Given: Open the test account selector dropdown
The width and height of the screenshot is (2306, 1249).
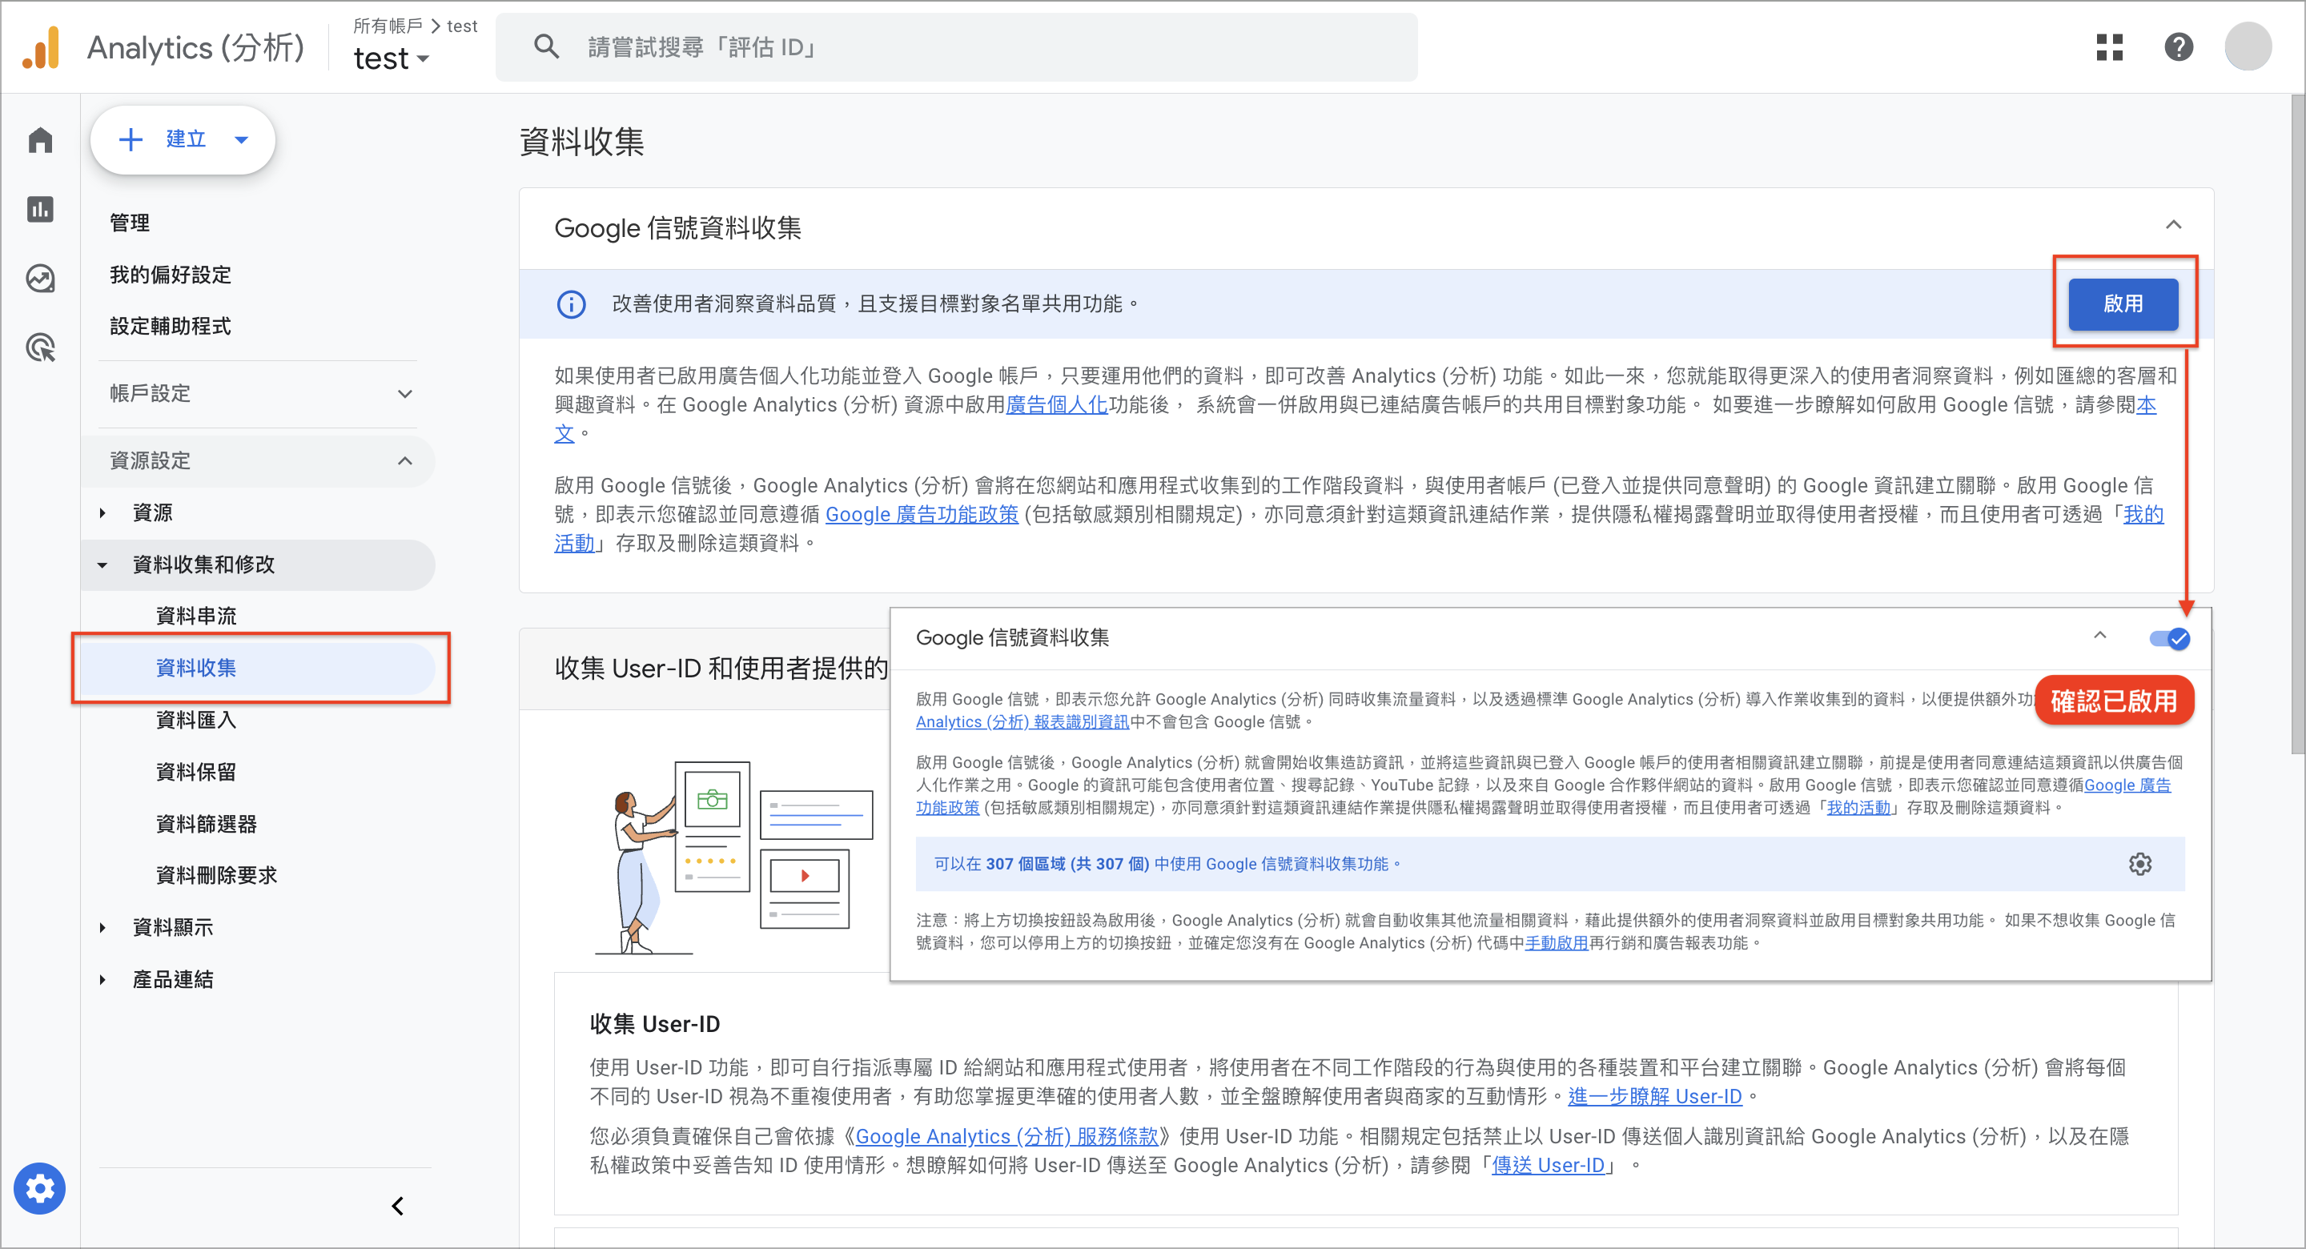Looking at the screenshot, I should point(392,59).
